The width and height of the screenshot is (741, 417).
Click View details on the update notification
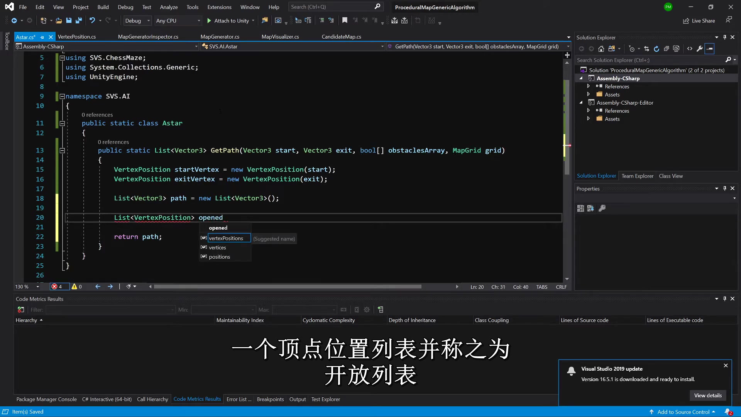(708, 395)
